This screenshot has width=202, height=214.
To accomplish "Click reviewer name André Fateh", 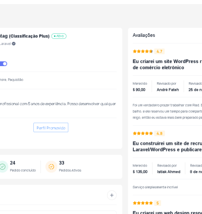I will [x=168, y=90].
